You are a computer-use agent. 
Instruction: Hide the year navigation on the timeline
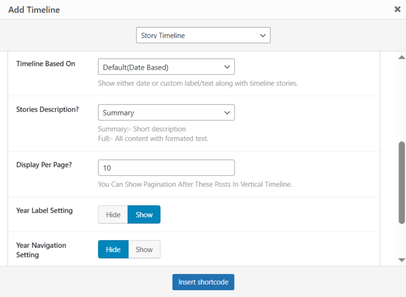coord(113,249)
